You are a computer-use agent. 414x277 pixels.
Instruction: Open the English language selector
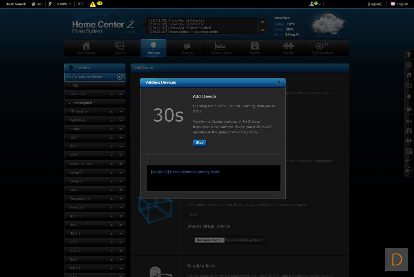399,4
